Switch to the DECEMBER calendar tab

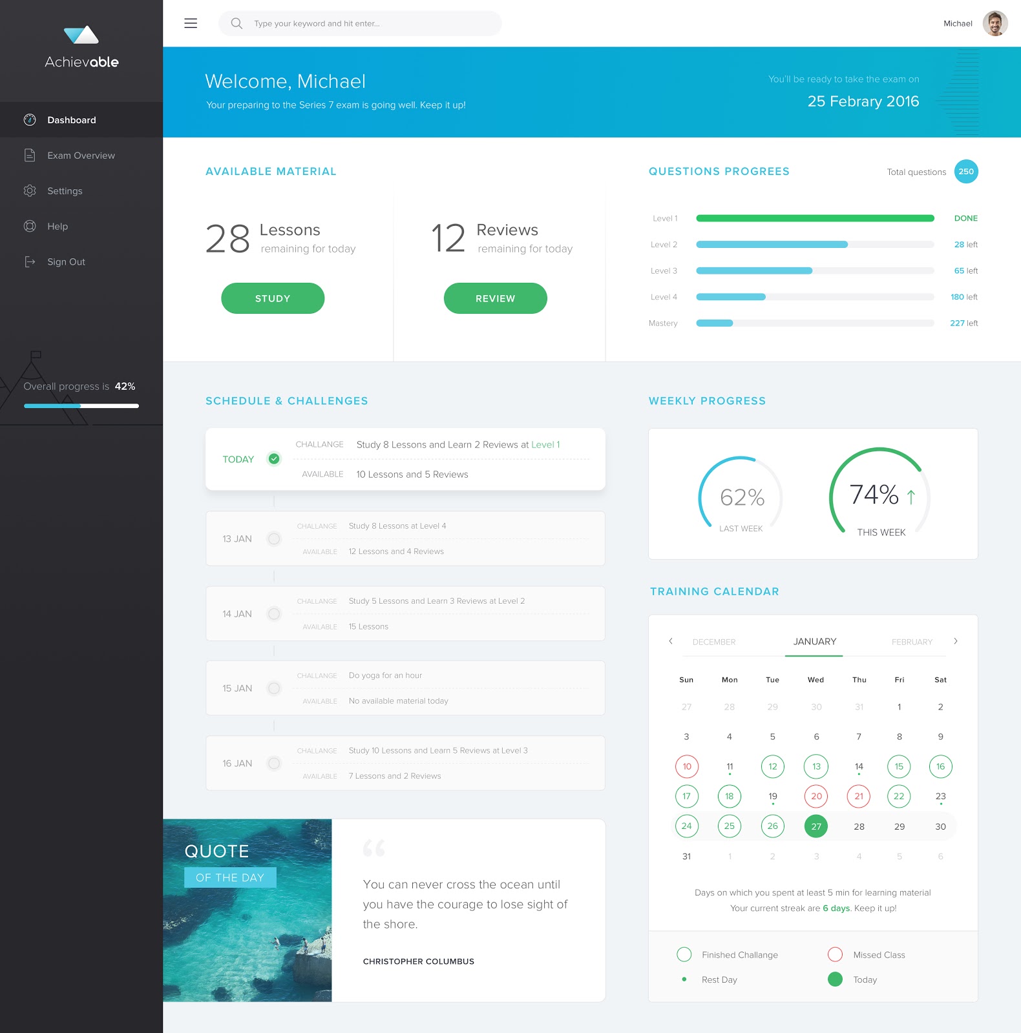coord(714,642)
